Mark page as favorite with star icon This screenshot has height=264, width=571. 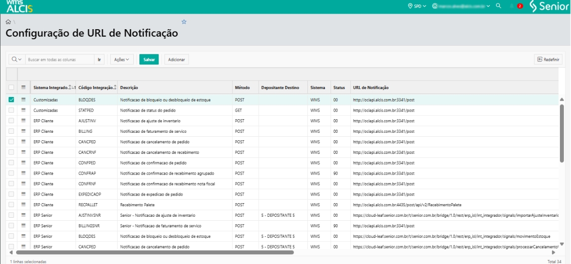click(184, 22)
